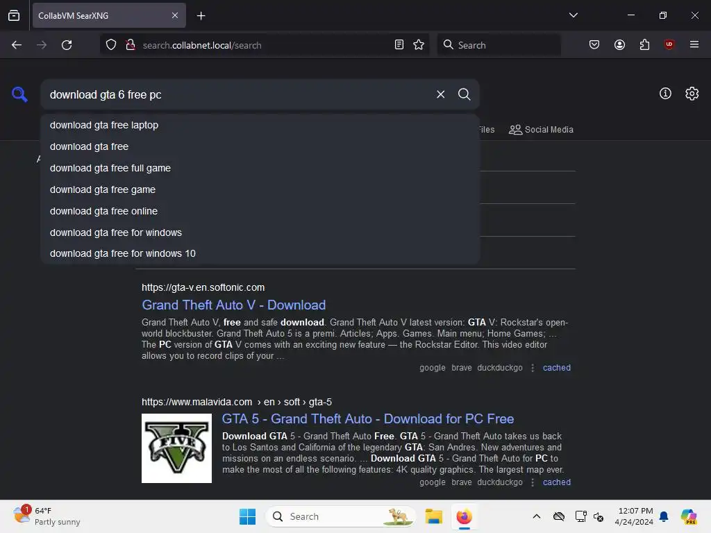Open the extensions puzzle icon

point(644,45)
